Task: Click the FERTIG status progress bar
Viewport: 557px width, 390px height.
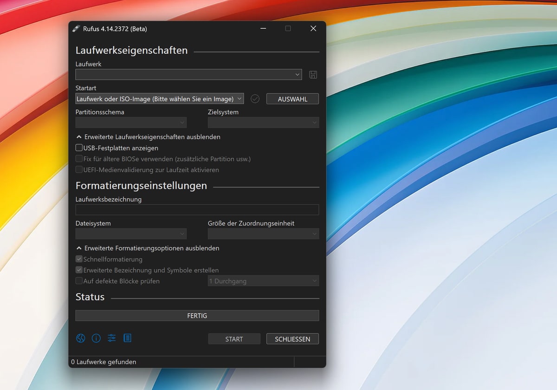Action: 197,315
